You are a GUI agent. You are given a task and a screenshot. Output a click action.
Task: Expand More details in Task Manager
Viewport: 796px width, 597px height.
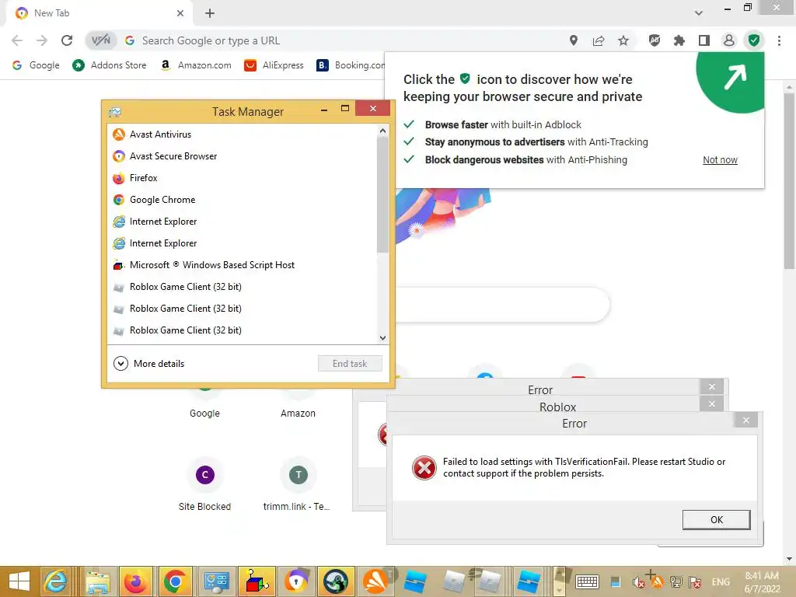[x=148, y=364]
